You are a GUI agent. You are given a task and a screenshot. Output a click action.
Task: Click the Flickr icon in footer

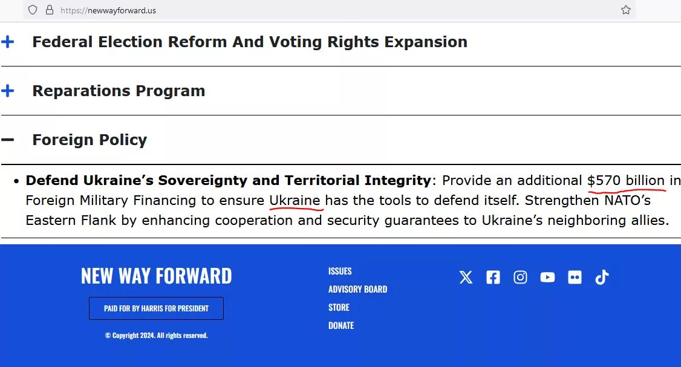575,278
